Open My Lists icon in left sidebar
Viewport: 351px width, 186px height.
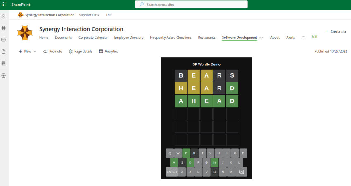click(x=4, y=64)
